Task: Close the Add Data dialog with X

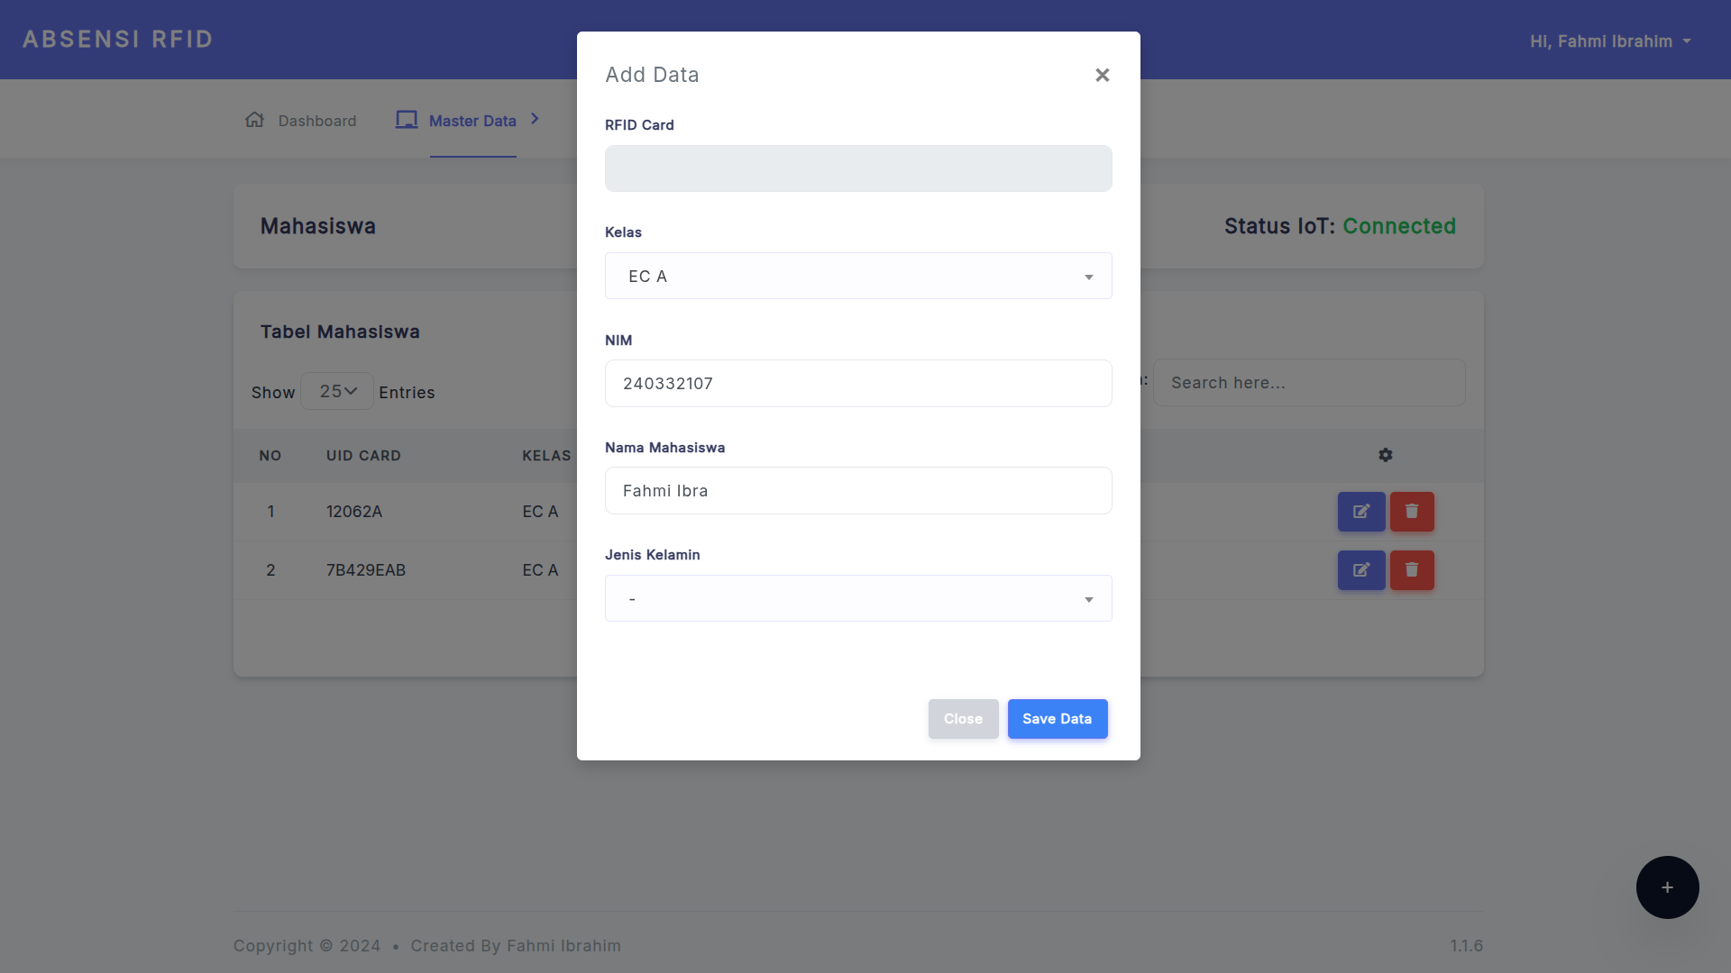Action: pos(1102,76)
